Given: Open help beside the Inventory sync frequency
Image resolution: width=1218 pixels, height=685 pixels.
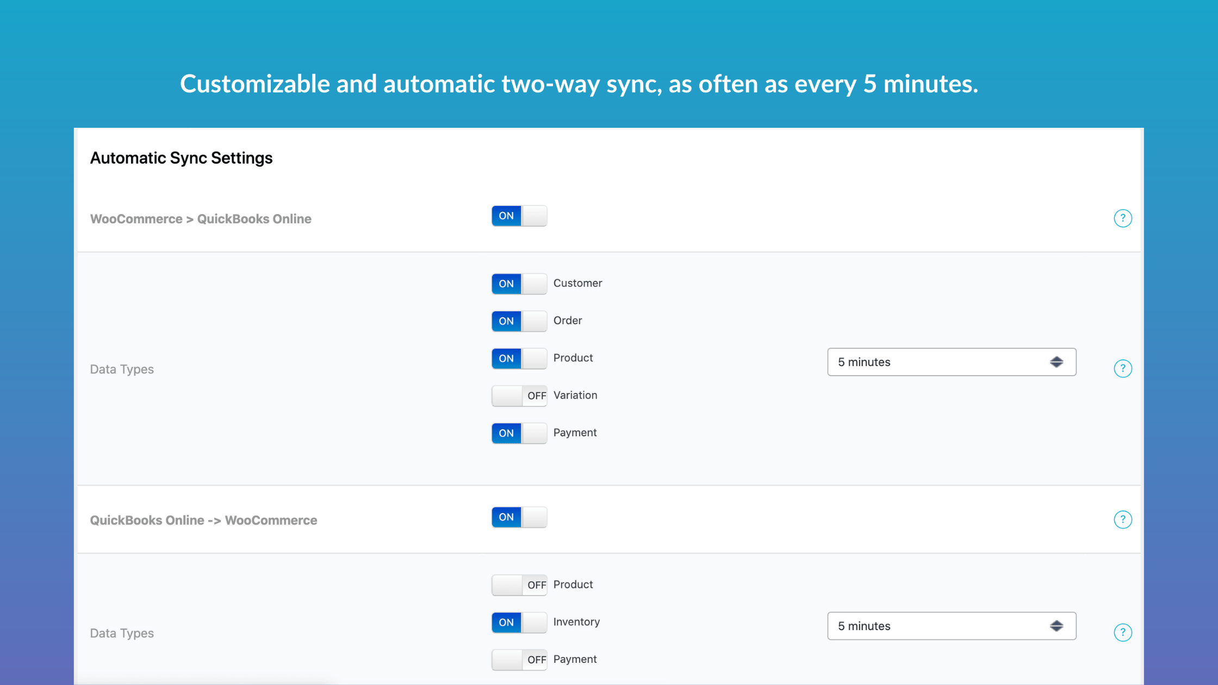Looking at the screenshot, I should pyautogui.click(x=1123, y=632).
